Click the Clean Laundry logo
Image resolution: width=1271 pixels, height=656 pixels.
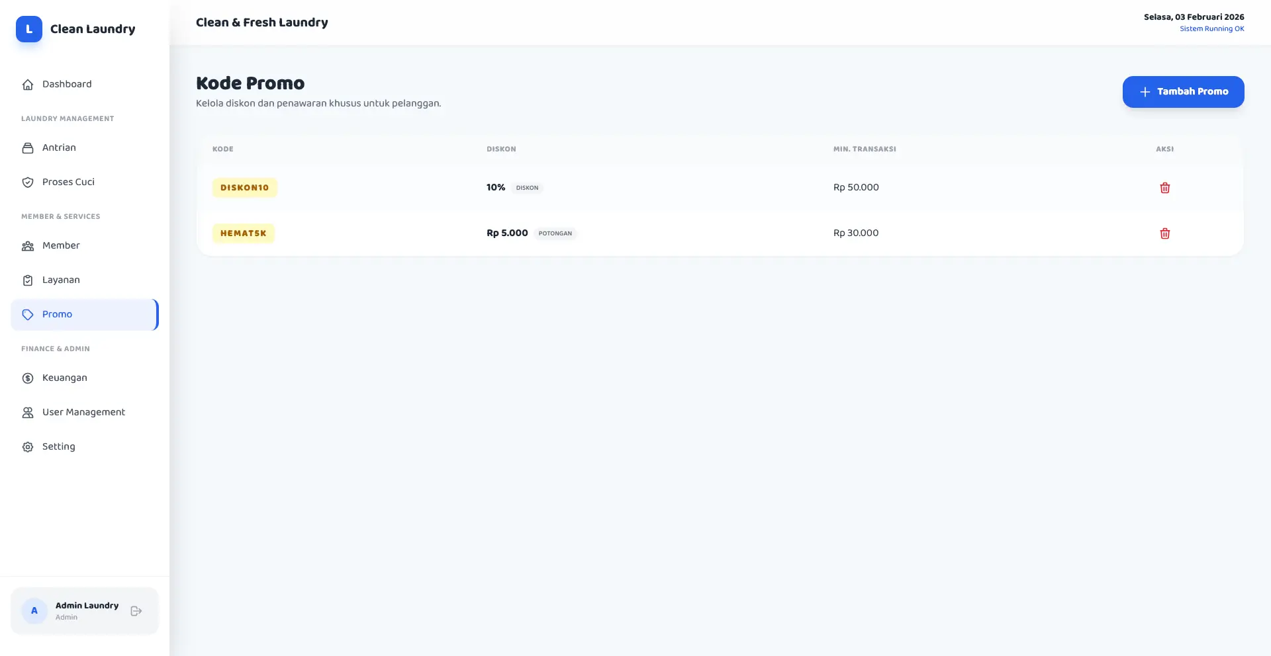pyautogui.click(x=29, y=29)
